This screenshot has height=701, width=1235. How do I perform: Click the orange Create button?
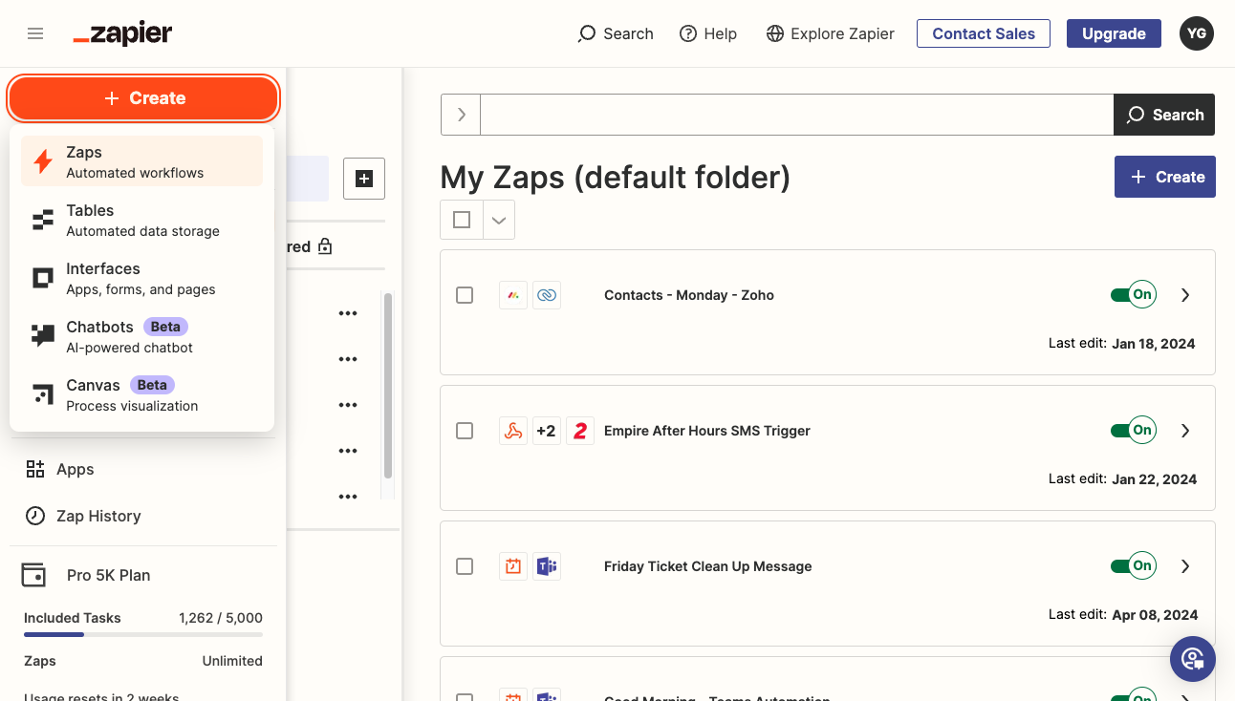point(144,98)
